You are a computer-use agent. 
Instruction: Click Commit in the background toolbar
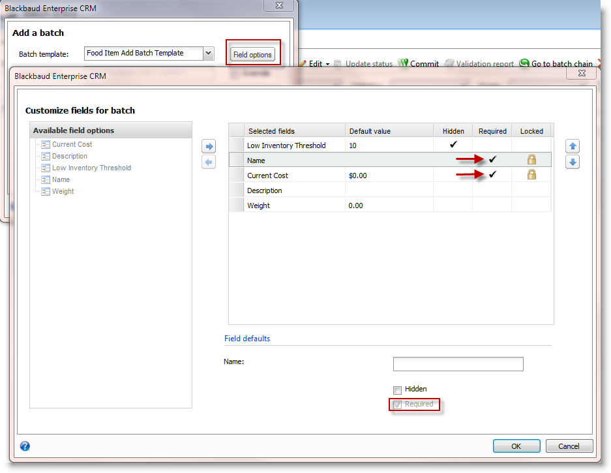[419, 63]
